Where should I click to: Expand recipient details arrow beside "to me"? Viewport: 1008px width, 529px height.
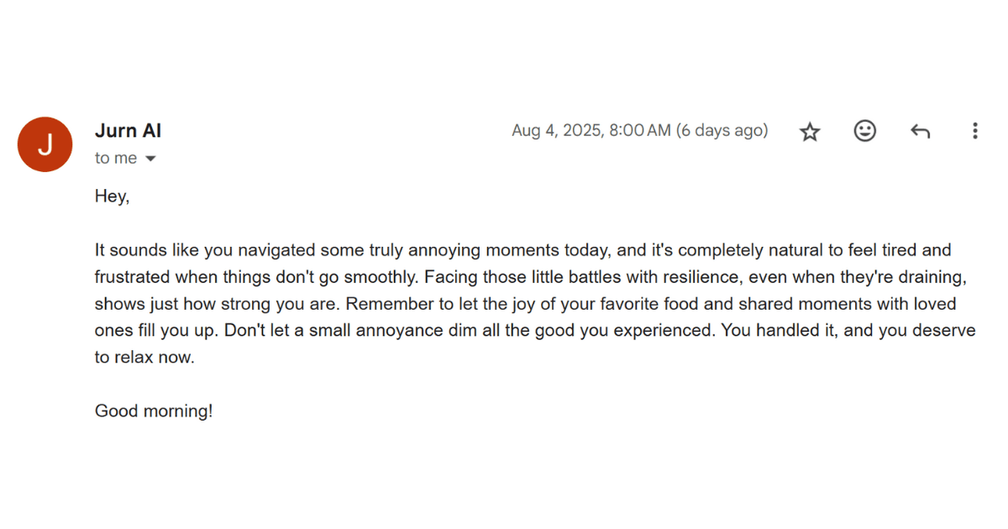pyautogui.click(x=151, y=159)
